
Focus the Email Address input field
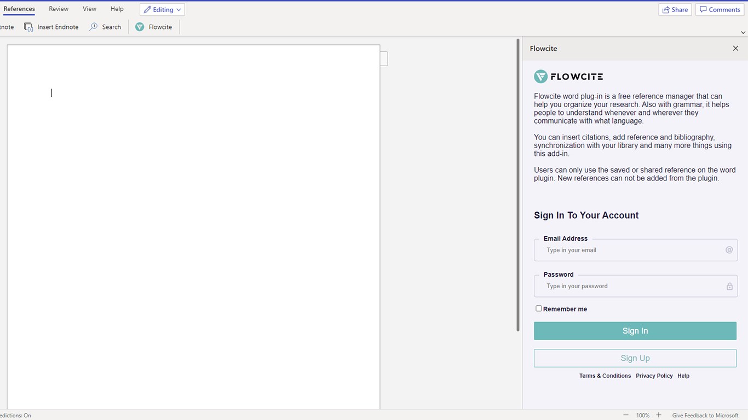(636, 250)
